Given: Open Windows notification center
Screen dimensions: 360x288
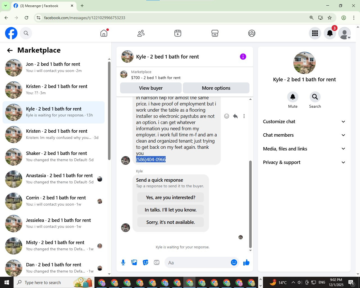Looking at the screenshot, I should coord(351,282).
